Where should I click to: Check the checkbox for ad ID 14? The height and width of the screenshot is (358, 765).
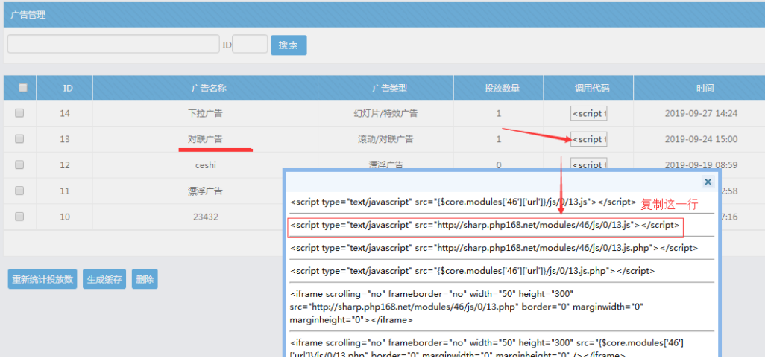(20, 113)
